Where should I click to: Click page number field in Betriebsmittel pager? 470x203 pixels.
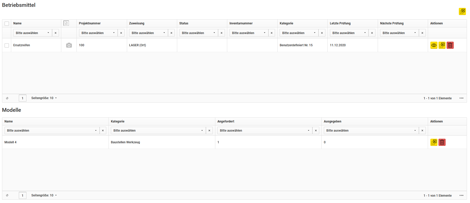23,98
